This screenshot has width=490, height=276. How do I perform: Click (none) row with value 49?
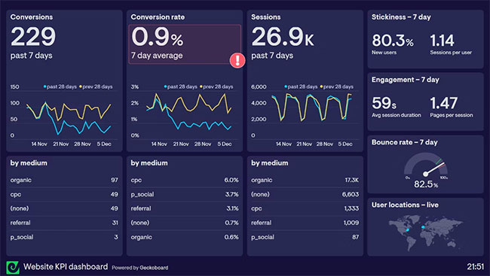tap(64, 208)
